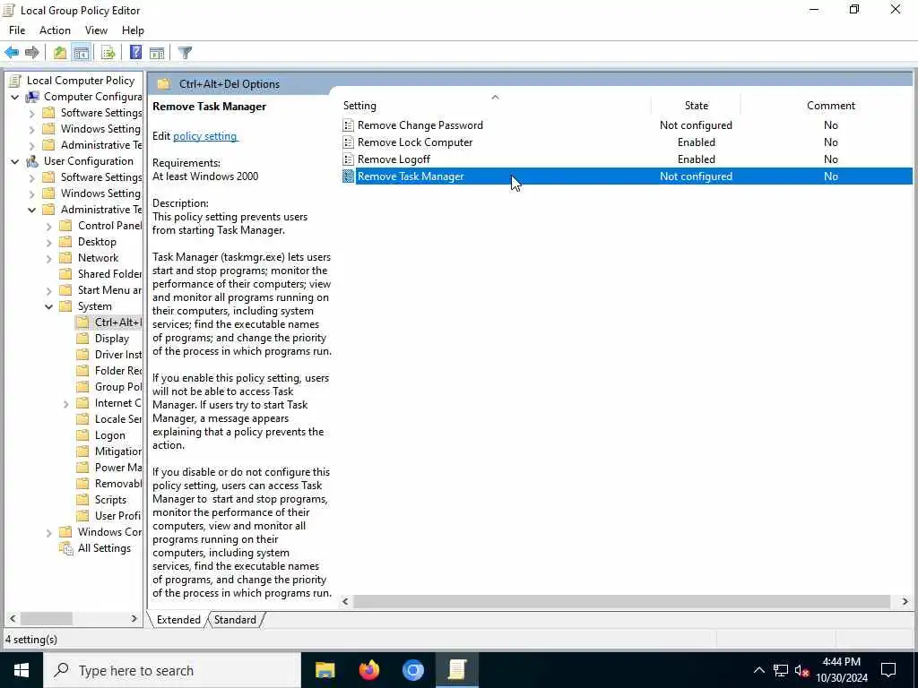Select the Ctrl+Alt+Del Options tree folder
The height and width of the screenshot is (688, 918).
[117, 322]
